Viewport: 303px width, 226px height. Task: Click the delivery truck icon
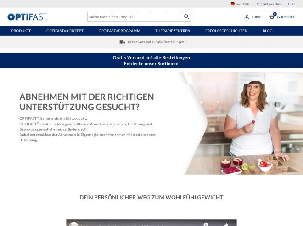[x=122, y=42]
